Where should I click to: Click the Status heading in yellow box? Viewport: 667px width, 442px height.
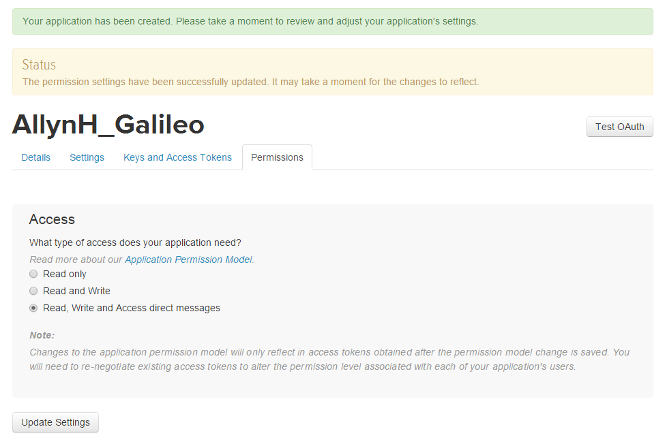[x=39, y=65]
